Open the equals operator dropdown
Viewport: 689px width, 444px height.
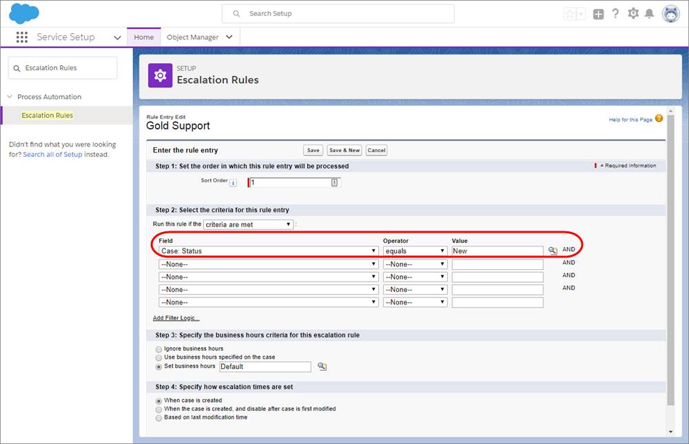point(415,251)
